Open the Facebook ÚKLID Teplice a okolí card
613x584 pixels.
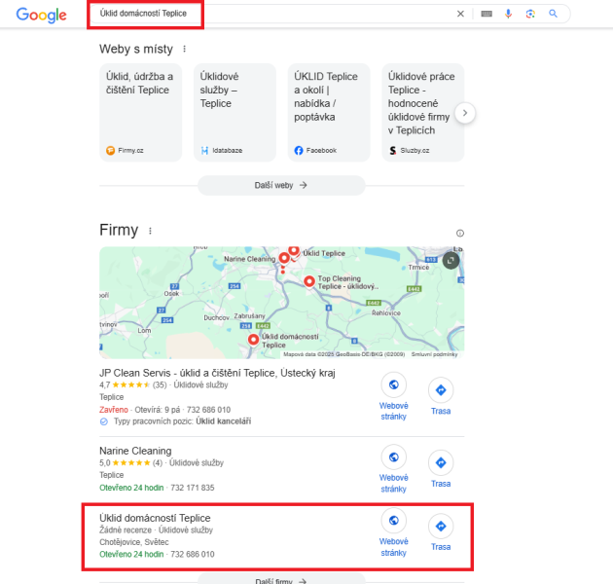click(x=329, y=113)
